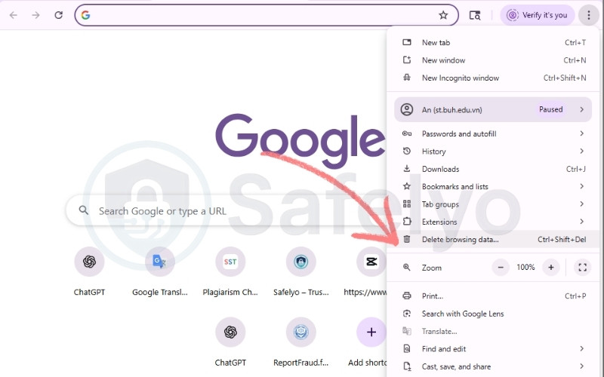Click the Zoom magnifier icon

click(407, 268)
